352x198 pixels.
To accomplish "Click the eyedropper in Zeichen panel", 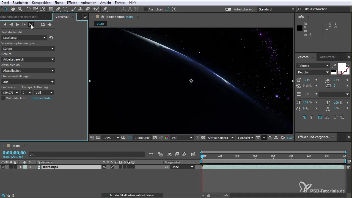I will tap(334, 66).
